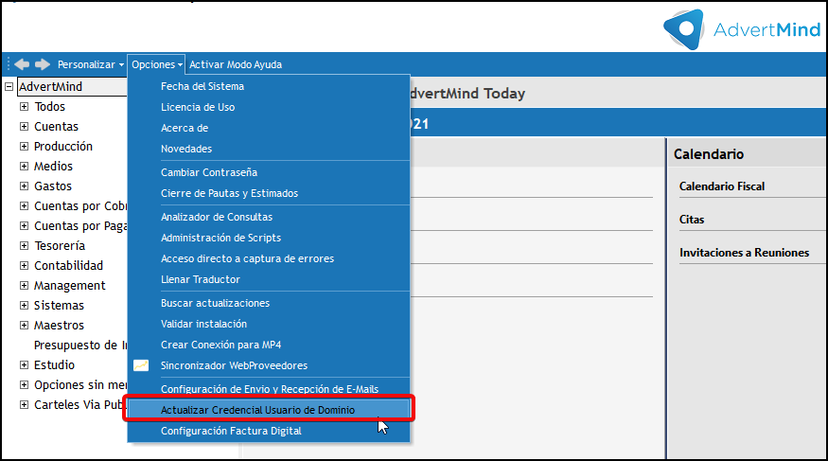This screenshot has width=828, height=461.
Task: Select Producción in the tree
Action: [62, 147]
